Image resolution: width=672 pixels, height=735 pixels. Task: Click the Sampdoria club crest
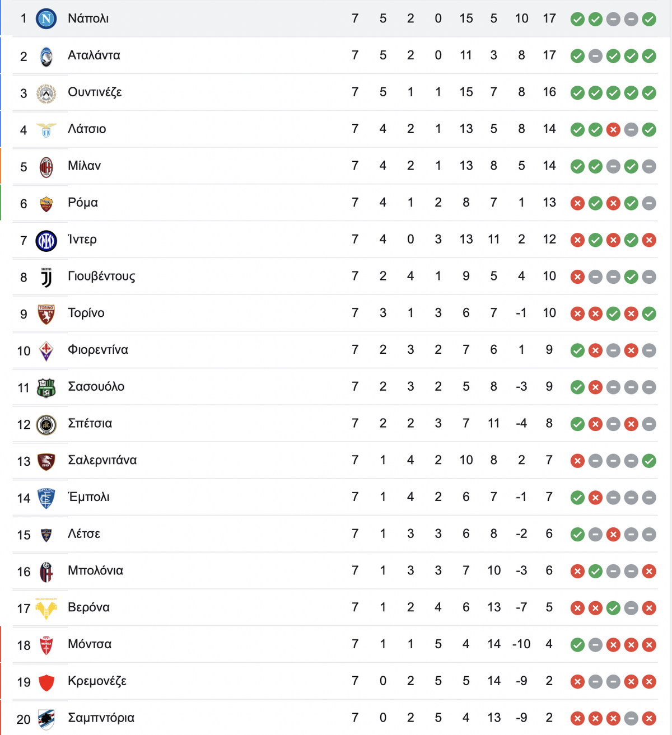[x=46, y=719]
